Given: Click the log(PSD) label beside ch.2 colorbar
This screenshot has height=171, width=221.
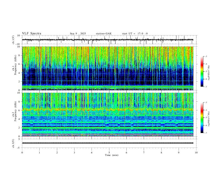Looking at the screenshot, I should 209,119.
